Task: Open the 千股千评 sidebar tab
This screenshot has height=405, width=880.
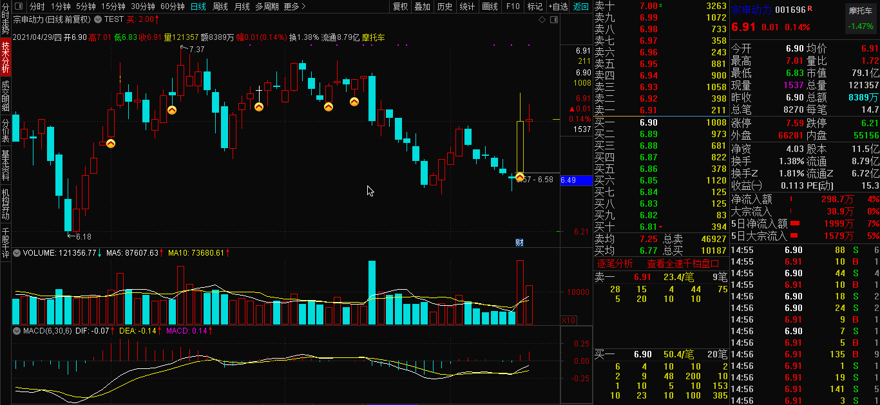Action: (5, 242)
